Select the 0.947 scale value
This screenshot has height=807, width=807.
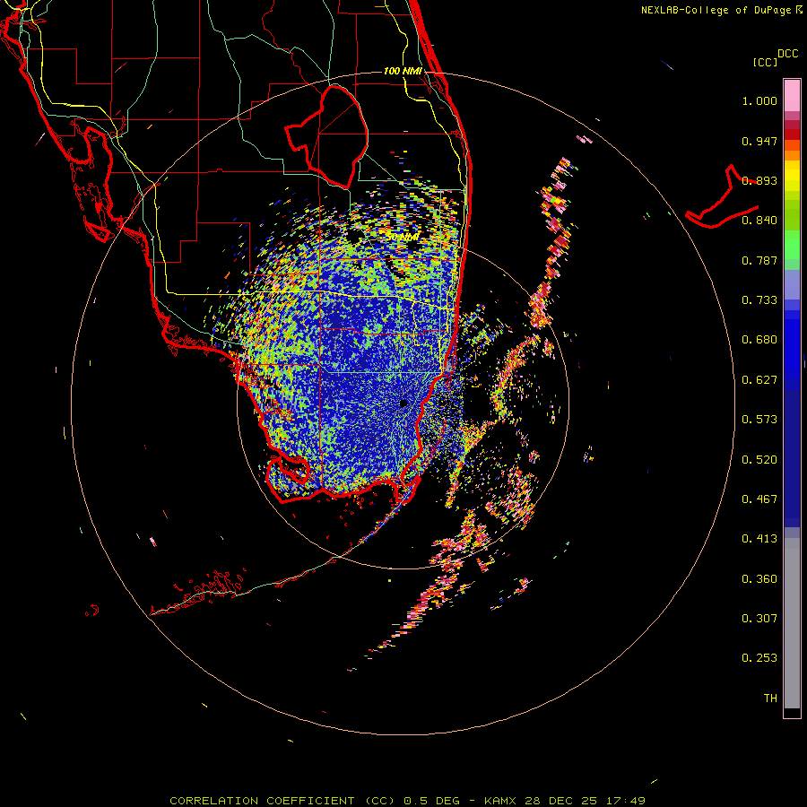coord(759,141)
